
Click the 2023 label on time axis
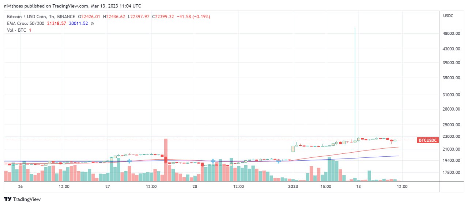coord(293,187)
